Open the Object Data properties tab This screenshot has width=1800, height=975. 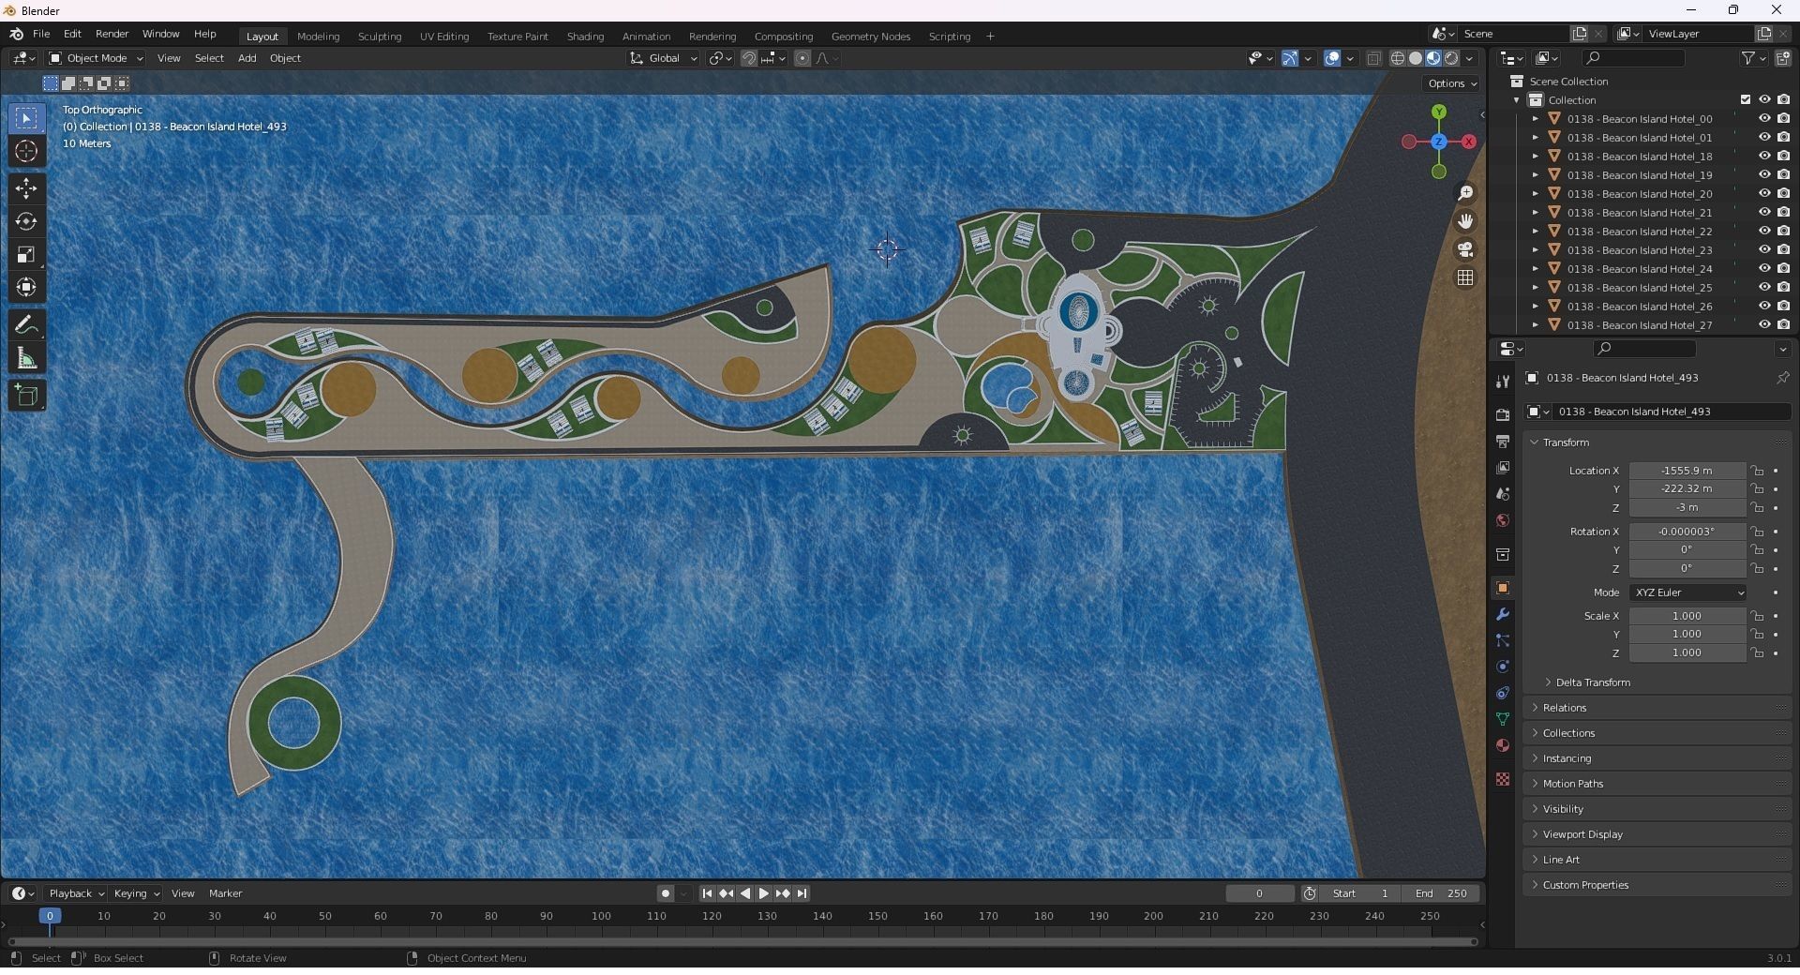click(1503, 719)
